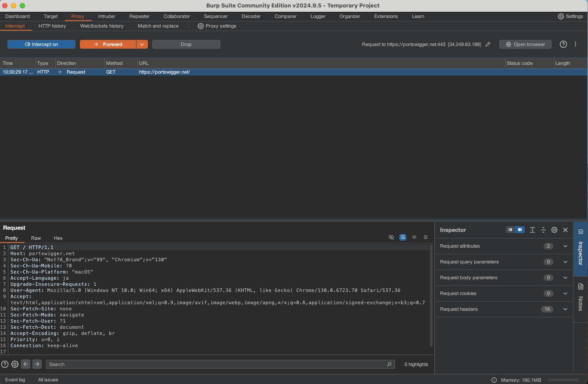Open the request editor hamburger menu
This screenshot has width=588, height=384.
pos(426,238)
